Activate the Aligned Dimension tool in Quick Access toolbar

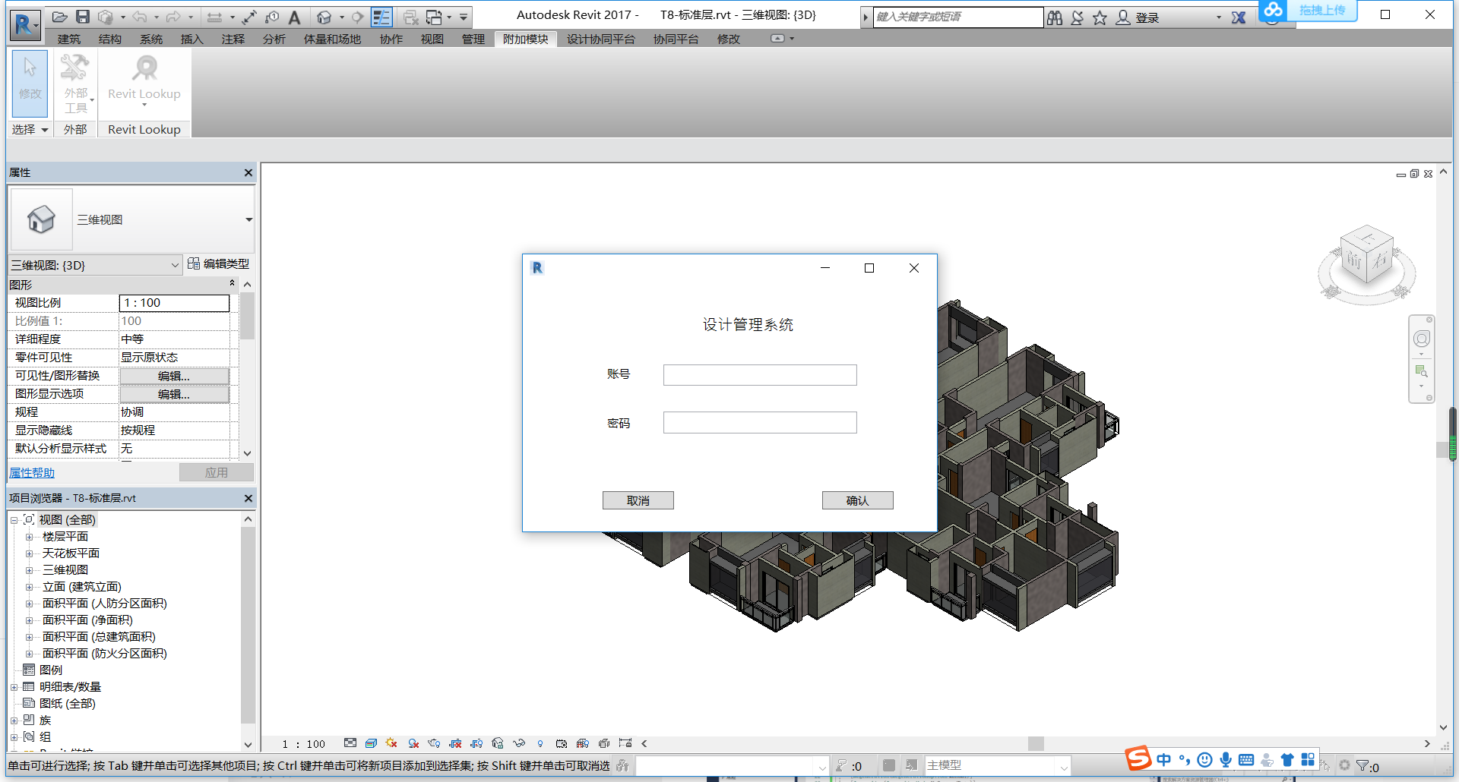pyautogui.click(x=215, y=16)
